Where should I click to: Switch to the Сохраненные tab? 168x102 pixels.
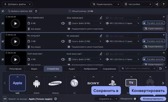tap(109, 69)
